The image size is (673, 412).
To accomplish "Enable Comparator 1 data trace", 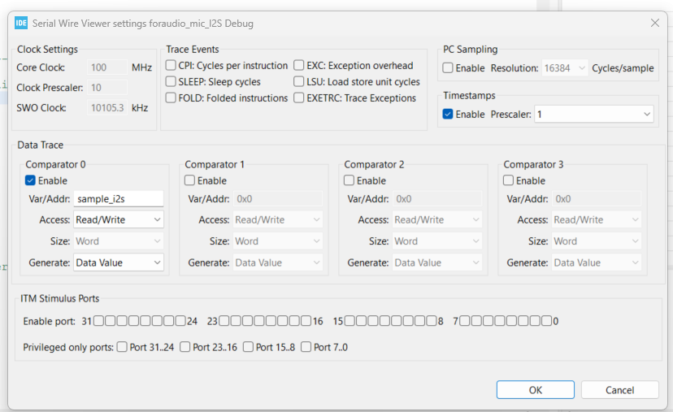I will (x=190, y=180).
